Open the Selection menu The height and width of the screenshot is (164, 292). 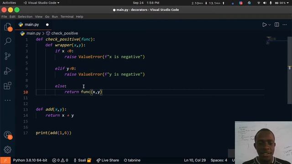(25, 17)
